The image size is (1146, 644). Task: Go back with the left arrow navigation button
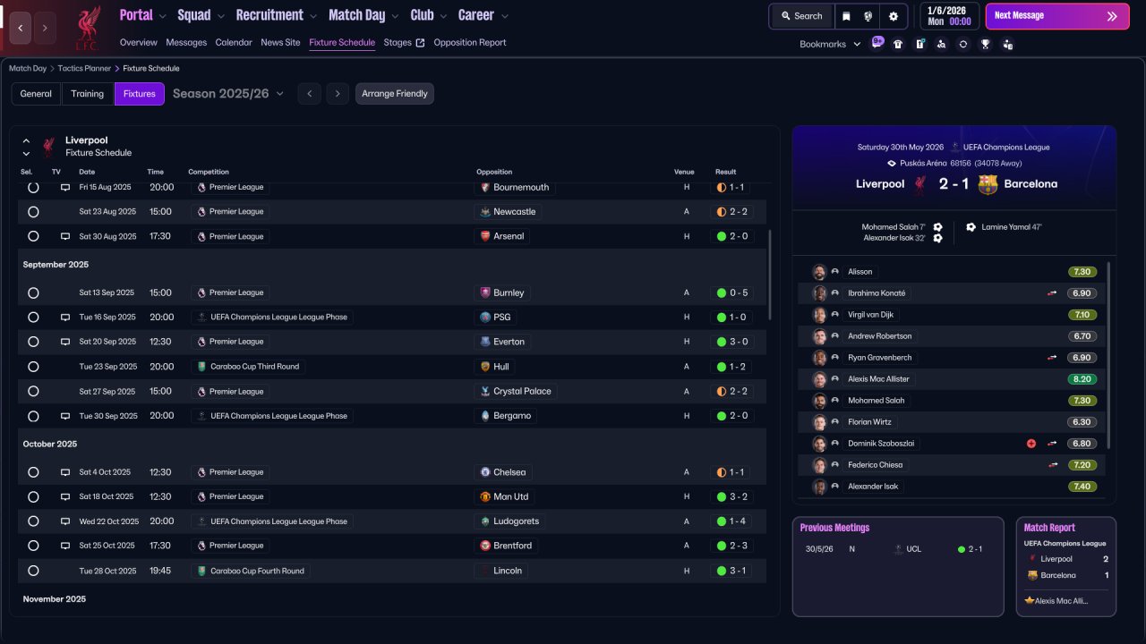[x=21, y=28]
